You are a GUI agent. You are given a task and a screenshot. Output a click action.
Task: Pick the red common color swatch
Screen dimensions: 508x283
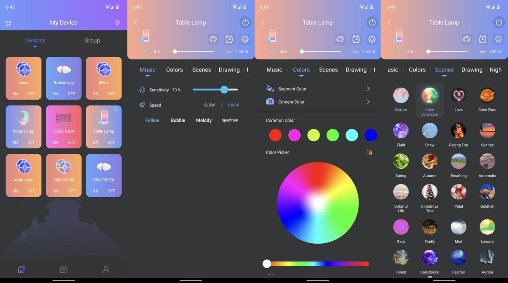[276, 135]
